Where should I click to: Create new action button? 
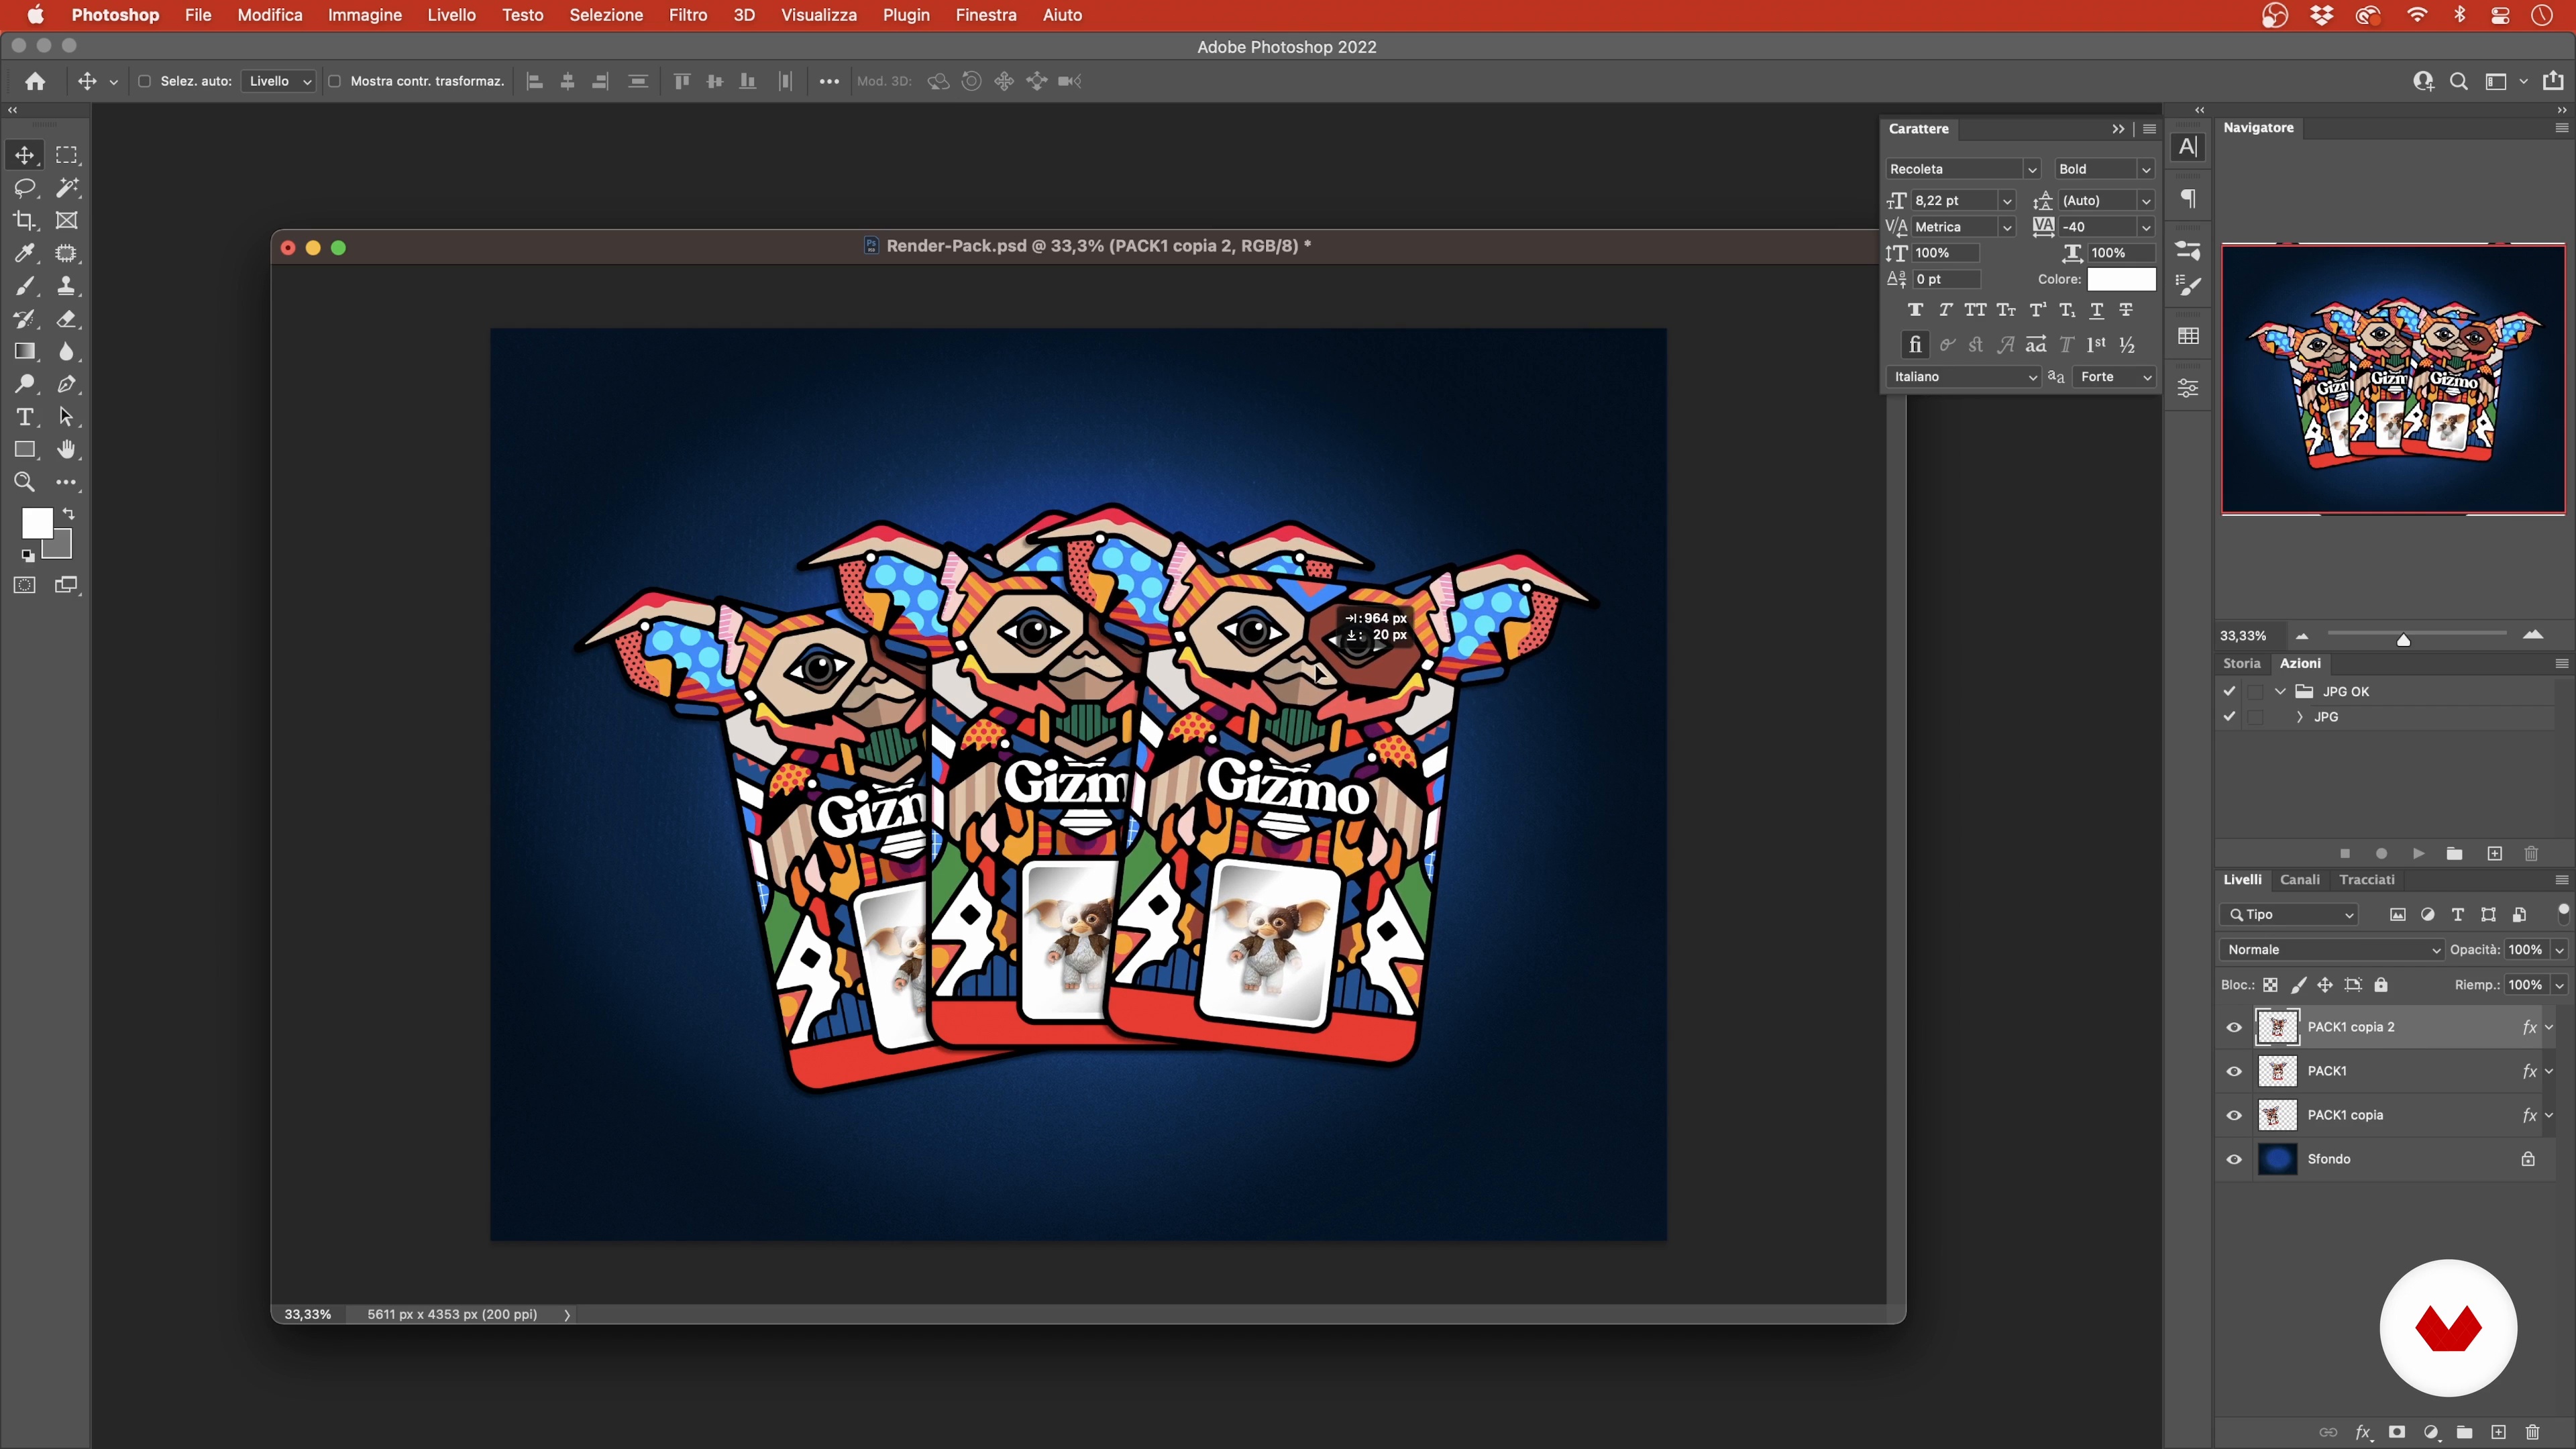coord(2494,853)
